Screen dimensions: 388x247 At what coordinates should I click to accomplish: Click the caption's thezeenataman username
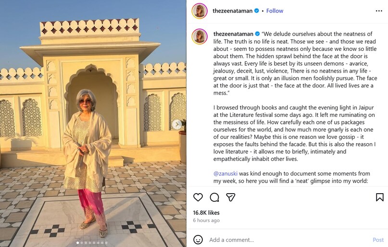pos(233,34)
